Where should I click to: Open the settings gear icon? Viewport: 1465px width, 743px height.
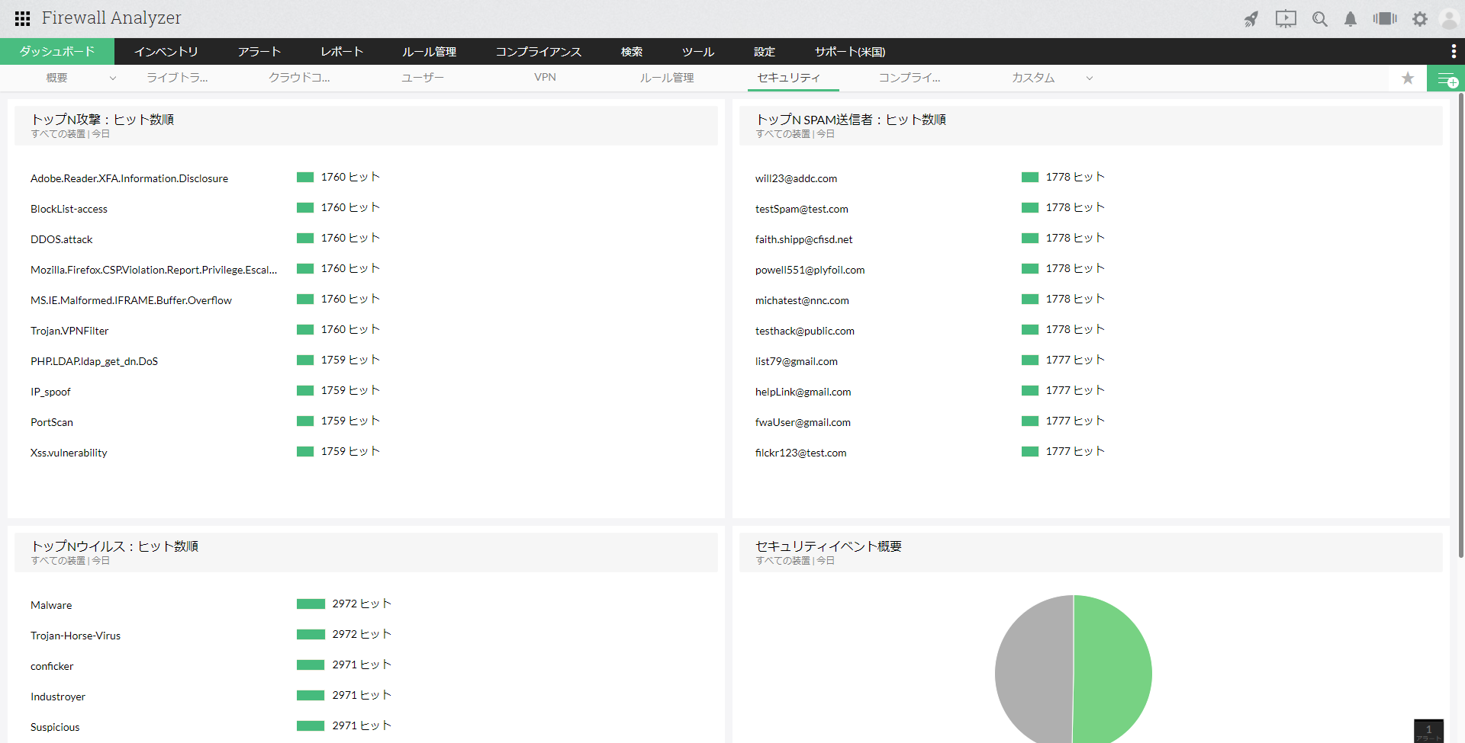coord(1420,19)
